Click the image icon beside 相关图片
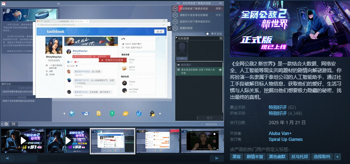This screenshot has width=350, height=164. click(x=179, y=65)
